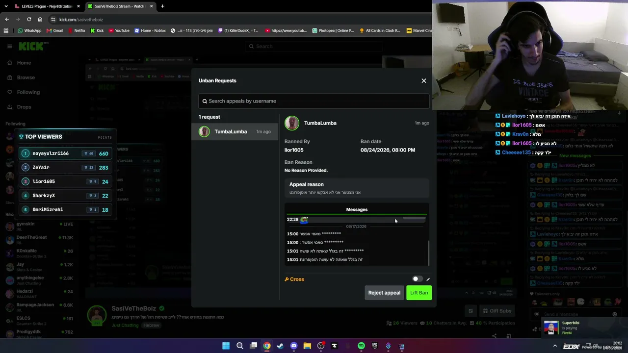This screenshot has height=353, width=628.
Task: Open the KillerDudeX Twitch bookmark
Action: coord(238,30)
